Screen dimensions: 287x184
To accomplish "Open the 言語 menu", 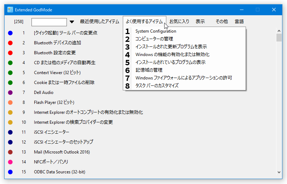I will pos(239,22).
